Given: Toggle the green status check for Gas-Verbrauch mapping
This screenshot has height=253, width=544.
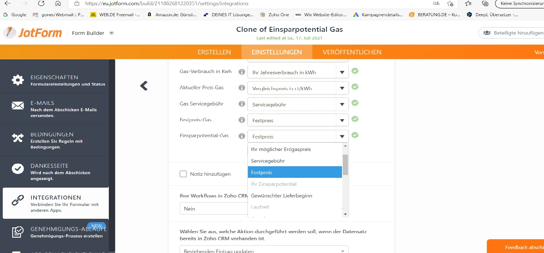Looking at the screenshot, I should pyautogui.click(x=355, y=71).
